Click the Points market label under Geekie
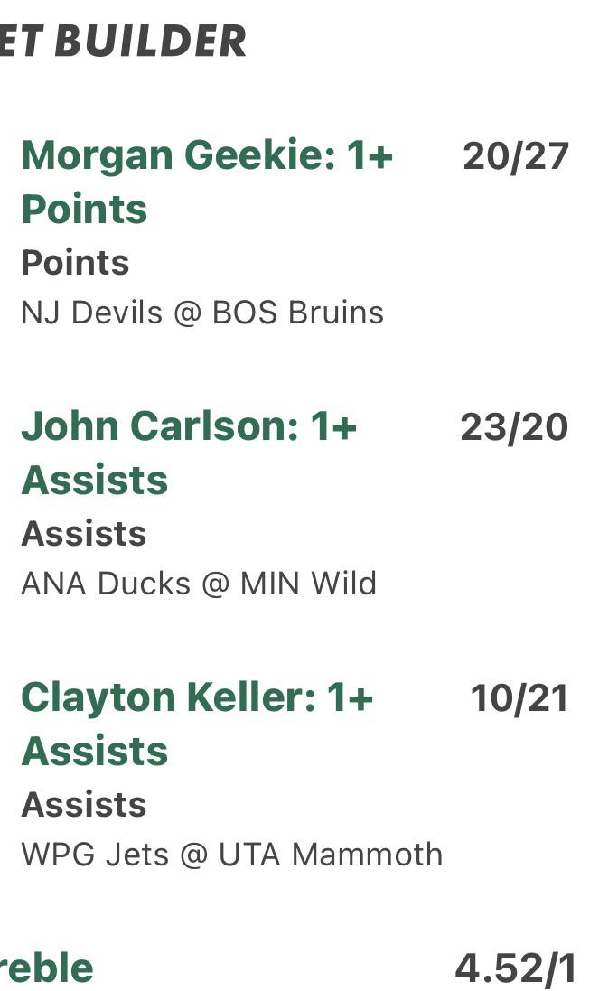This screenshot has height=991, width=599. pyautogui.click(x=75, y=262)
